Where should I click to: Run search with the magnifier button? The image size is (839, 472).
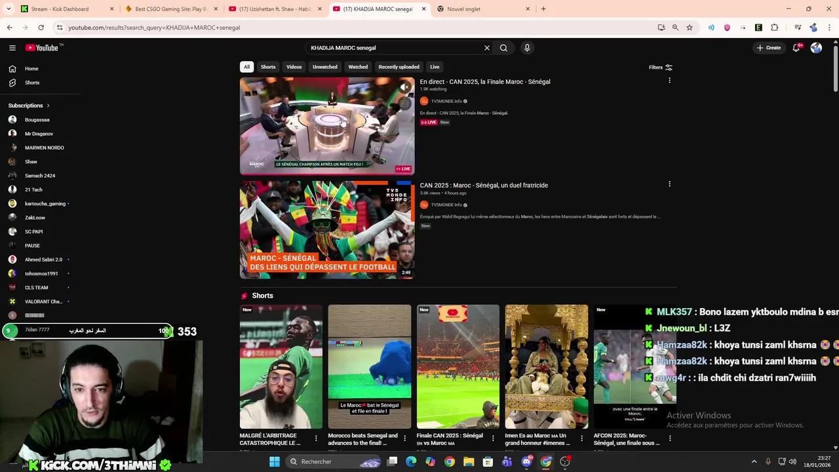tap(503, 48)
